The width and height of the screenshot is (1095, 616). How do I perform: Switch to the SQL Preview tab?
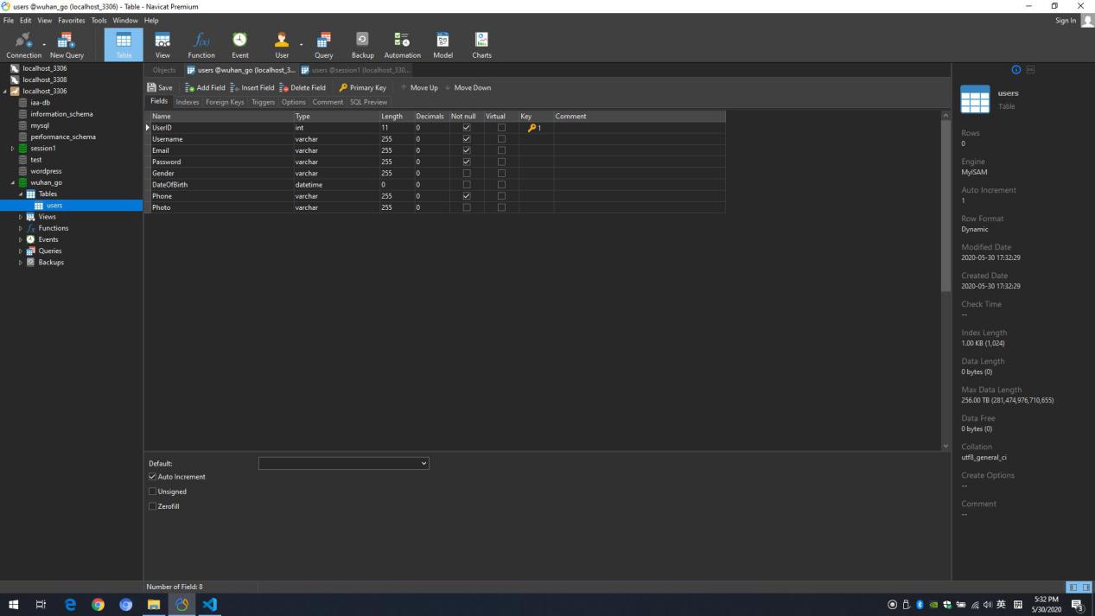pos(368,102)
